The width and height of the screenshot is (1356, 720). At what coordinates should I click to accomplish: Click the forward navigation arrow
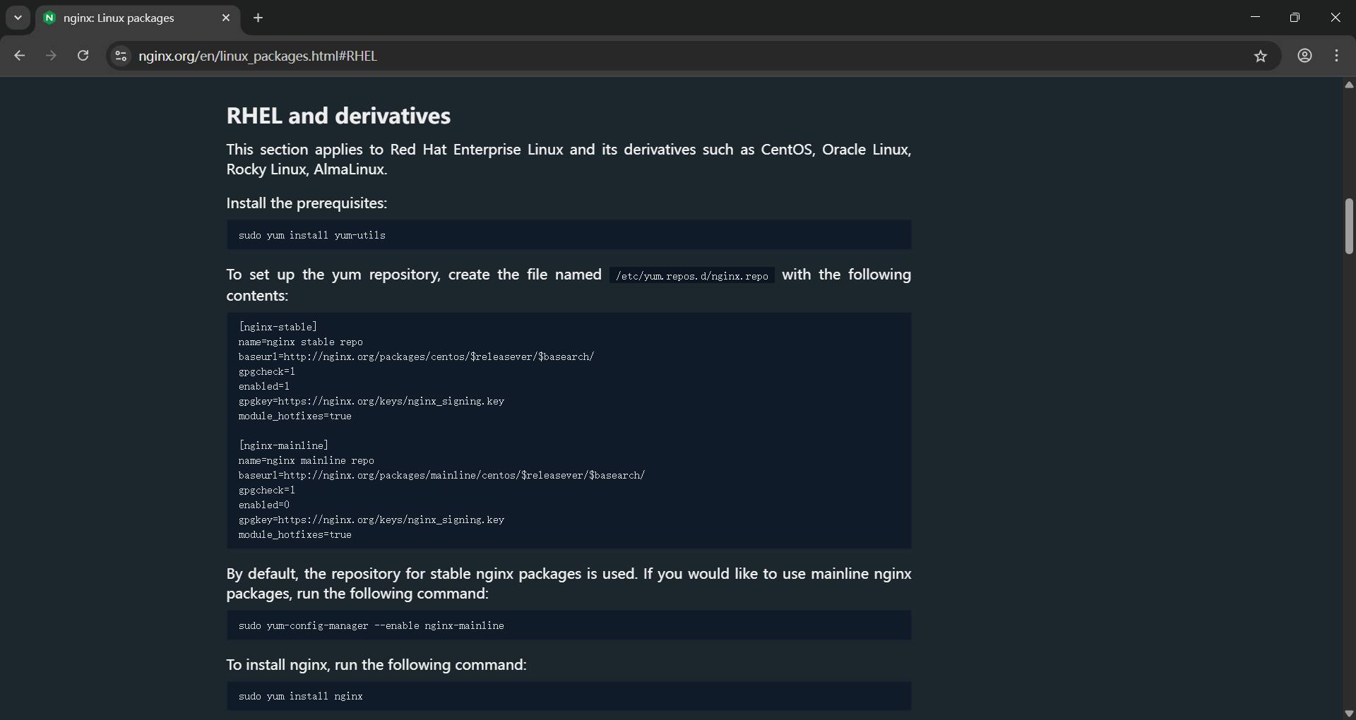click(51, 56)
